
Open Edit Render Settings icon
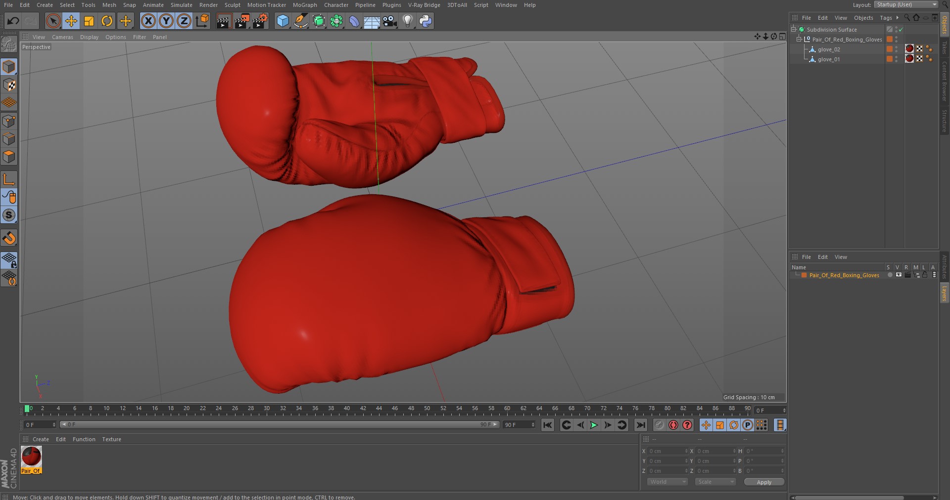point(260,21)
